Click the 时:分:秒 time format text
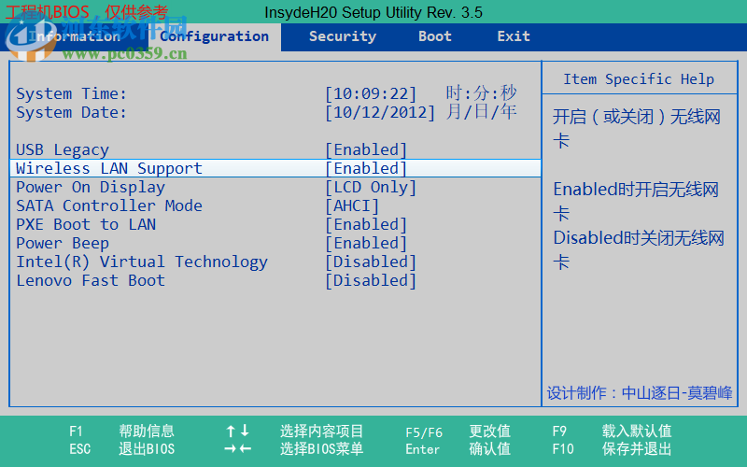 [x=481, y=92]
